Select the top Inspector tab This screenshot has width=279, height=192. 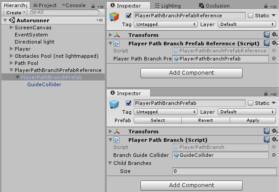pyautogui.click(x=128, y=5)
